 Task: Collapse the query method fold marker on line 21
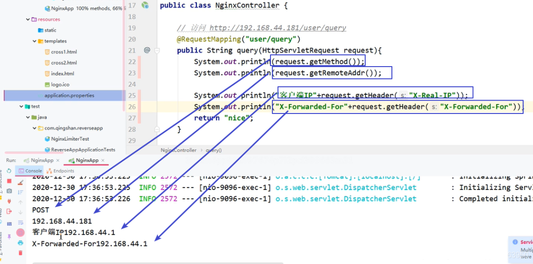[x=157, y=51]
